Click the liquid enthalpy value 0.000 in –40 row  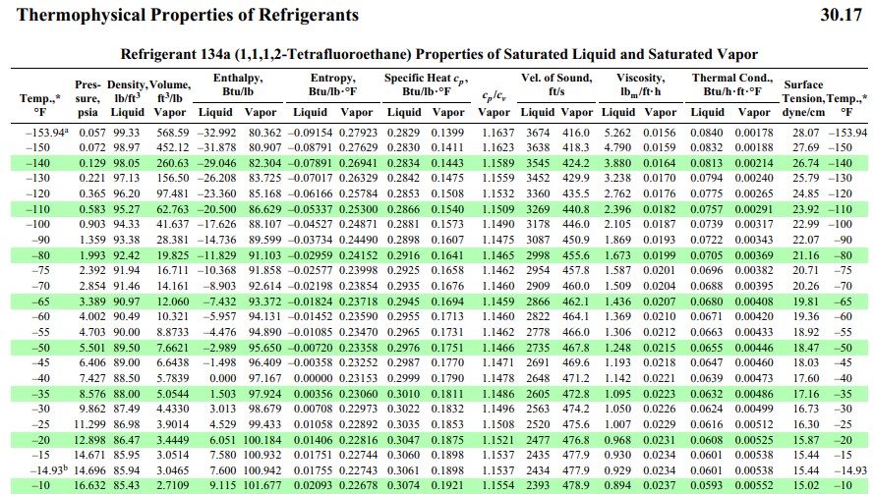pos(223,379)
